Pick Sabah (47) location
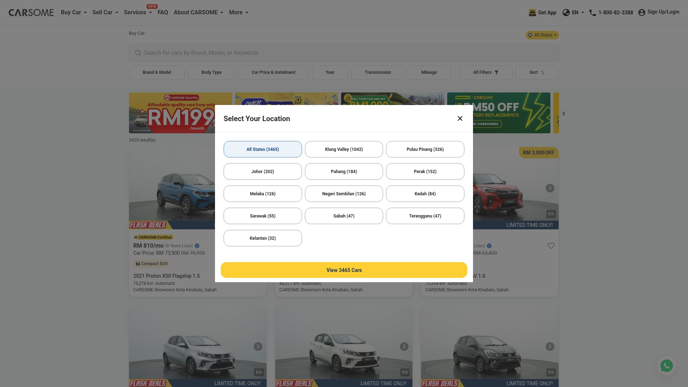The height and width of the screenshot is (387, 688). click(x=344, y=216)
